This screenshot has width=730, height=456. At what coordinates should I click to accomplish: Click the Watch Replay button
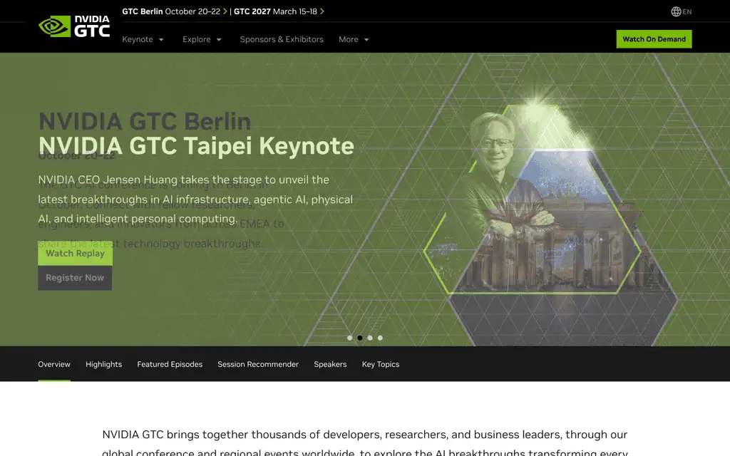(x=75, y=254)
